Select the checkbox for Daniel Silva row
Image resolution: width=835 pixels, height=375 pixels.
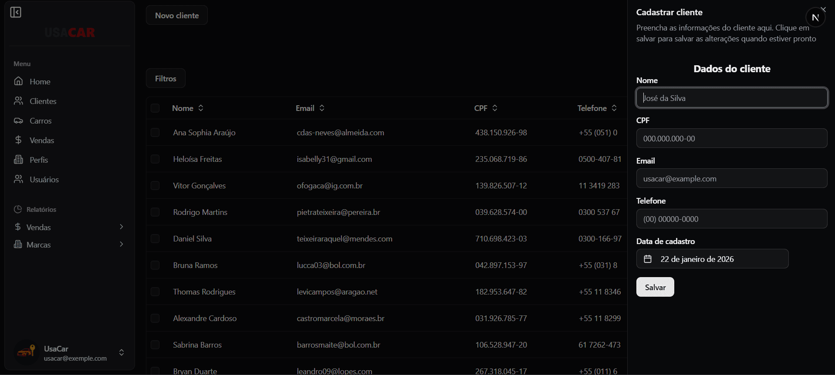click(155, 238)
